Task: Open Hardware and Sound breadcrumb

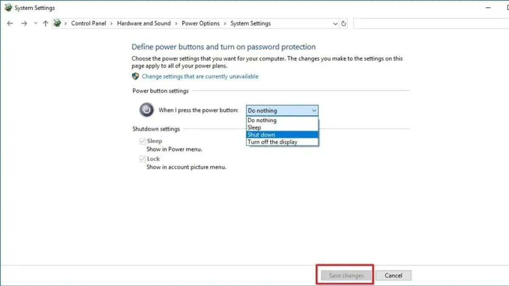Action: point(144,23)
